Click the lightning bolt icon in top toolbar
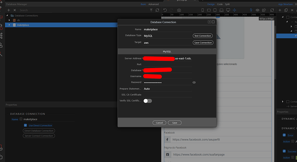The height and width of the screenshot is (162, 297). pyautogui.click(x=251, y=10)
